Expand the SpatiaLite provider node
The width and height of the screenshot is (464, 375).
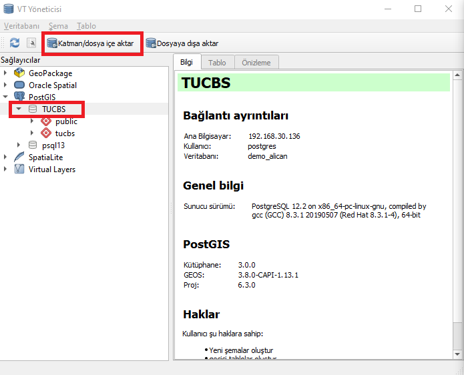coord(5,157)
